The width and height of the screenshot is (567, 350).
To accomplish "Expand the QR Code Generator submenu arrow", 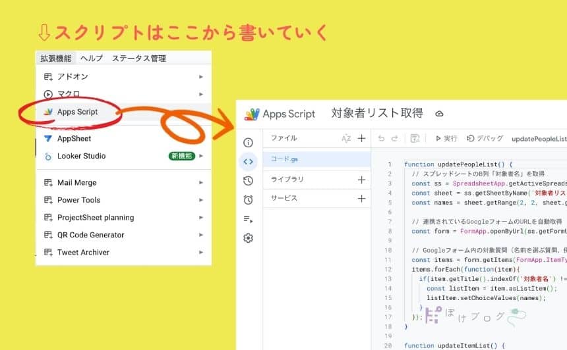I will 200,235.
